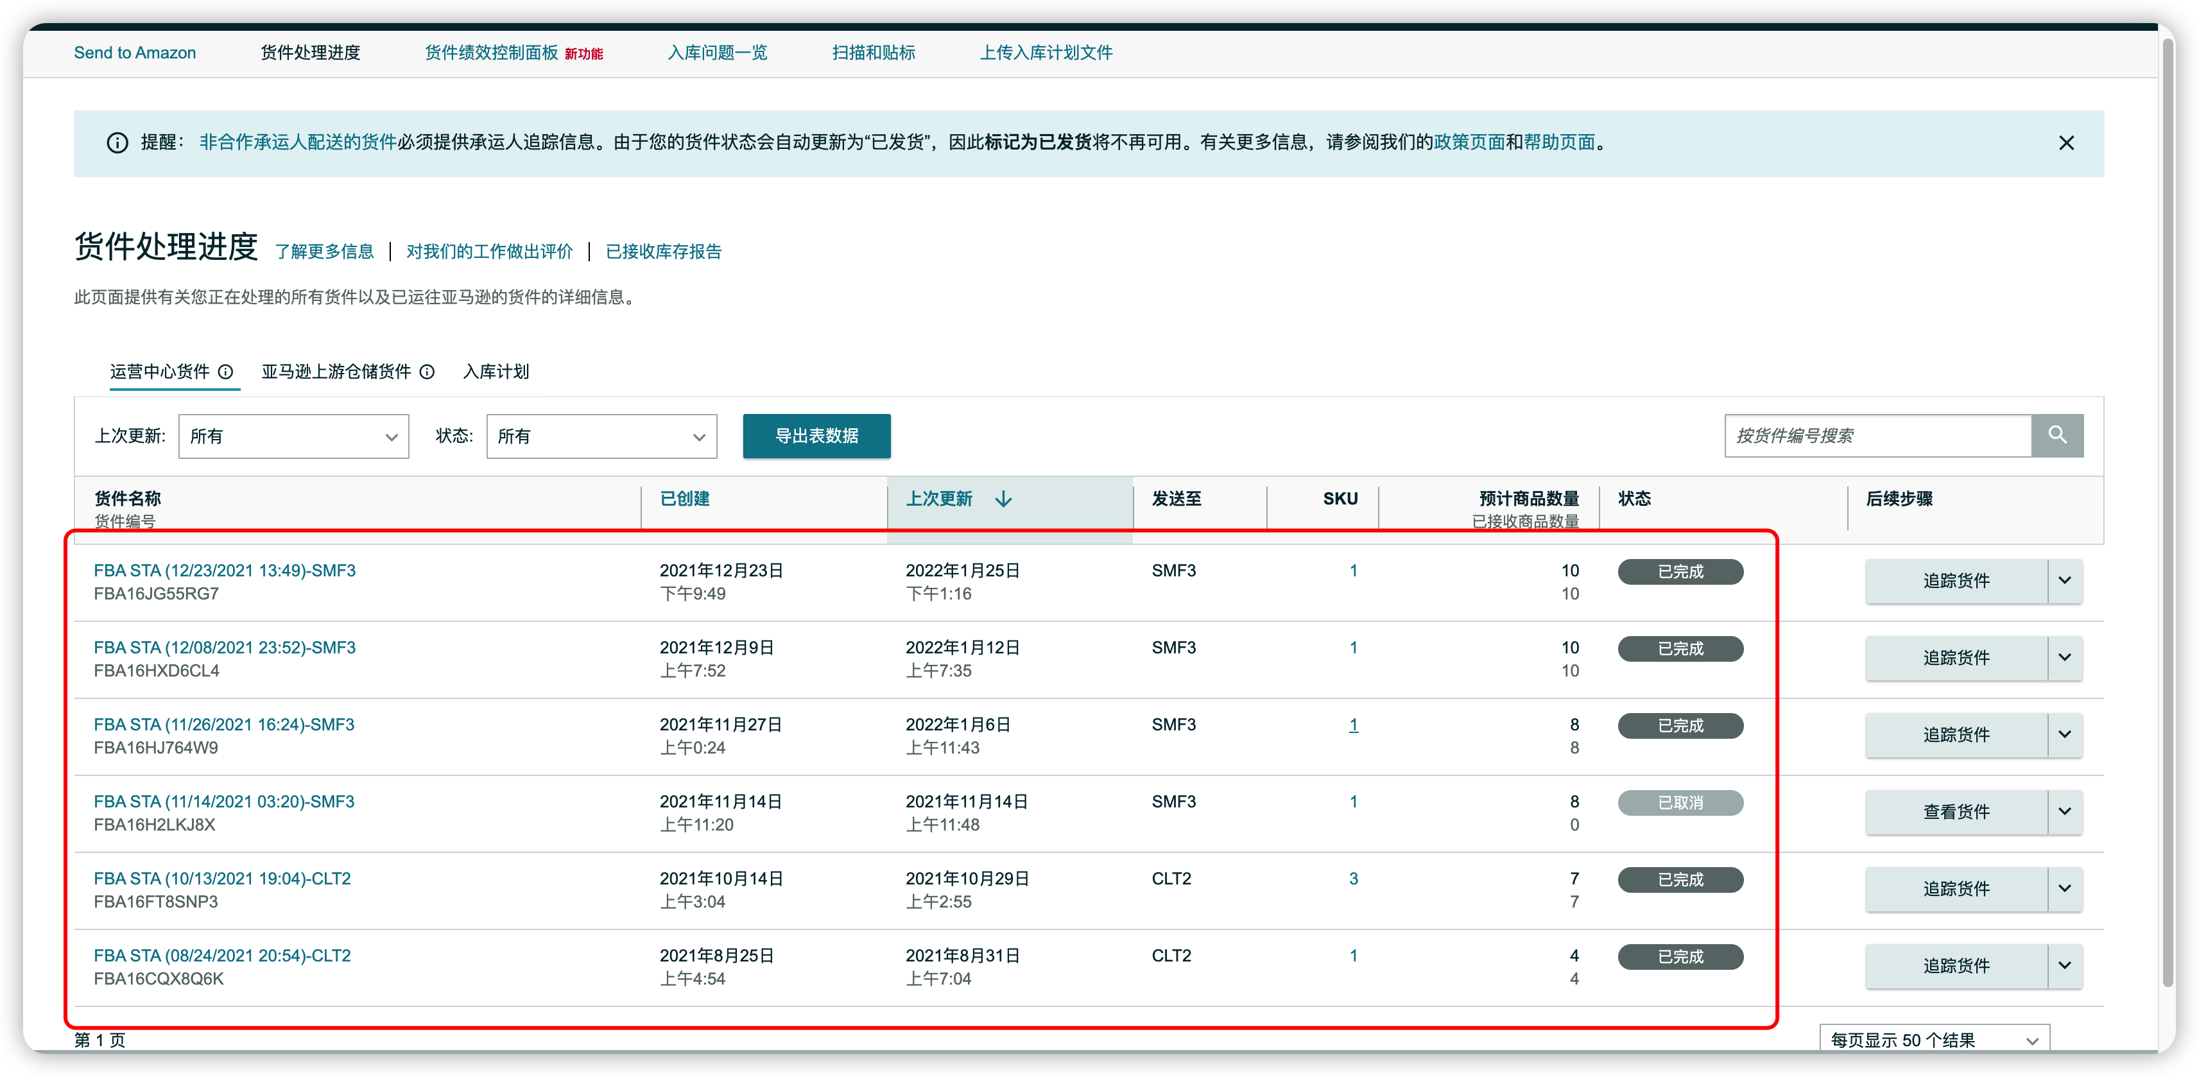2199x1077 pixels.
Task: Open 扫描和贴标 tab
Action: 874,52
